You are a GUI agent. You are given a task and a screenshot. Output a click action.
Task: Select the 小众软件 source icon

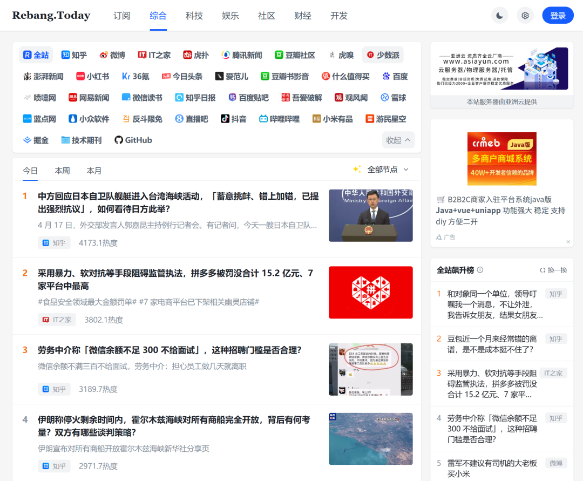click(x=89, y=119)
